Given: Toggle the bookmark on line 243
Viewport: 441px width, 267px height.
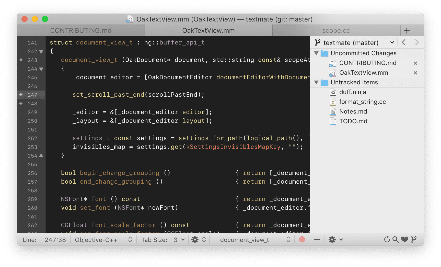Looking at the screenshot, I should tap(21, 60).
